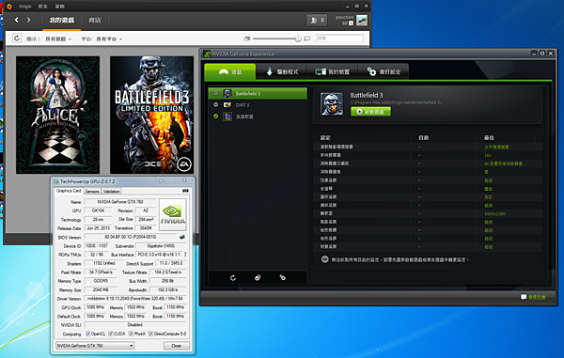Open the Drivers tab in GeForce Experience
Image resolution: width=564 pixels, height=358 pixels.
282,72
